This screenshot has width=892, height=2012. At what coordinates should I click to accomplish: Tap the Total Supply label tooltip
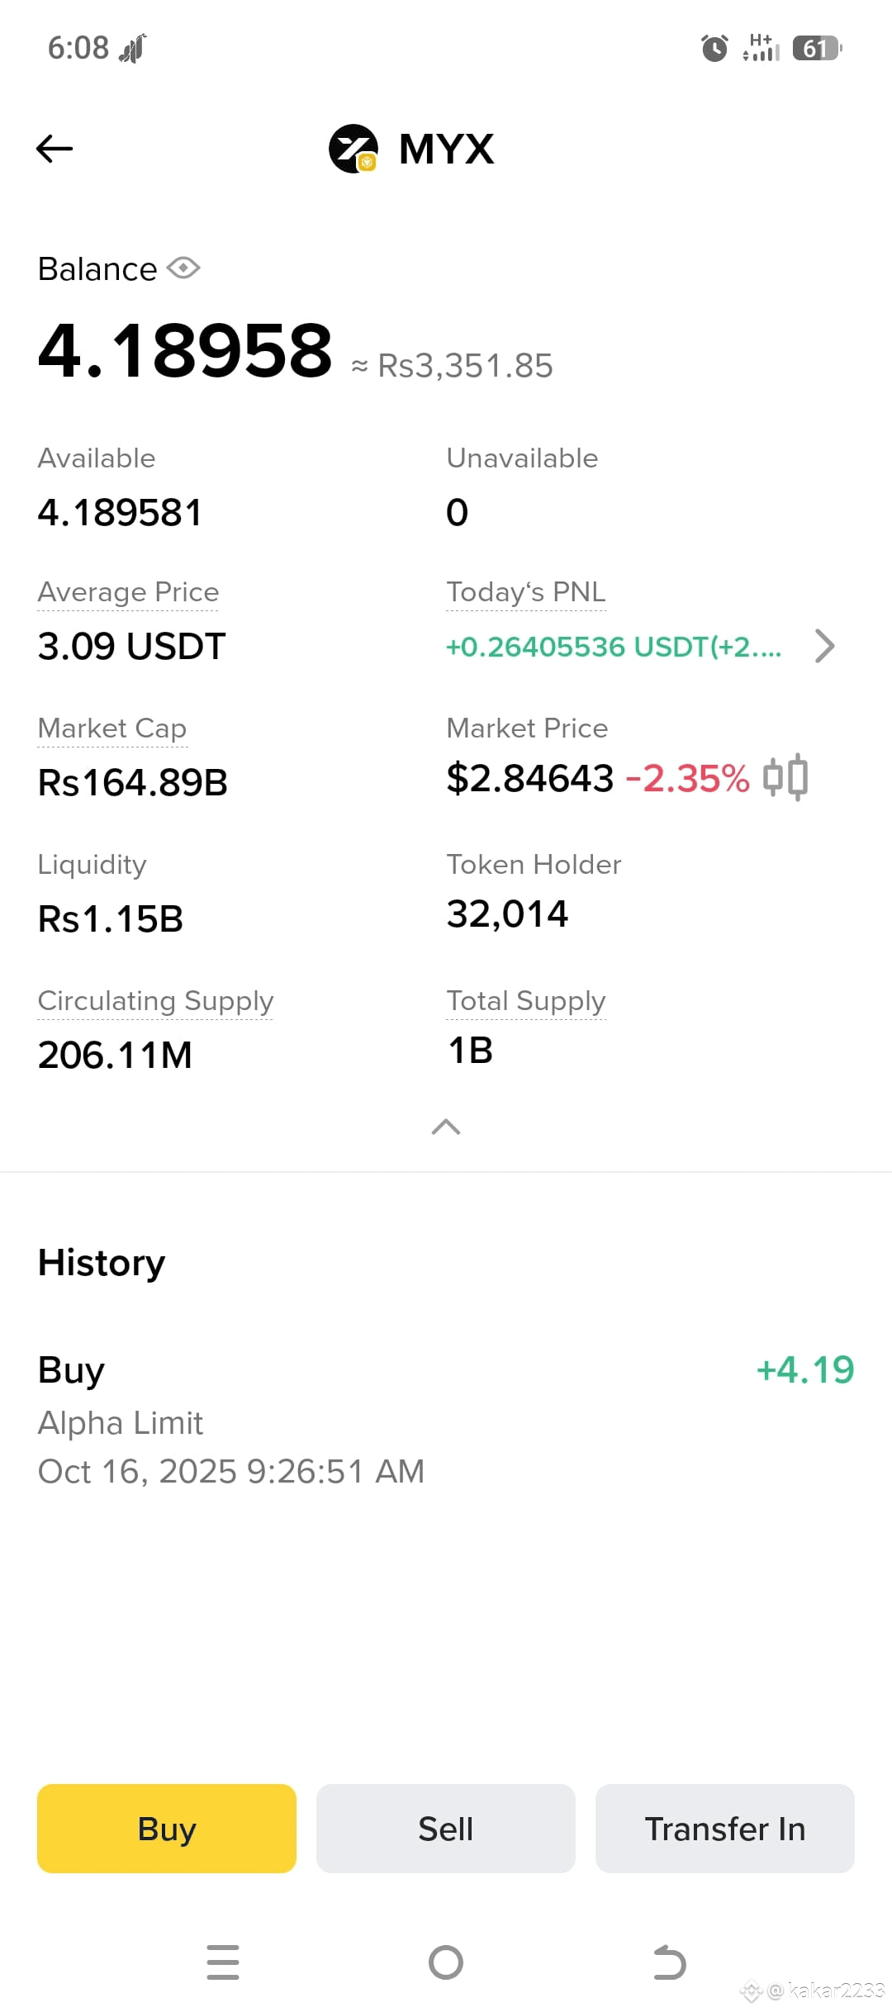coord(526,1001)
